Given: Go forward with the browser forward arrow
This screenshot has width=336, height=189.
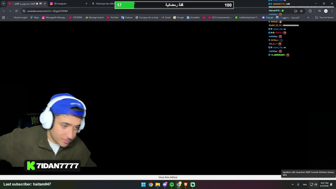Looking at the screenshot, I should [x=10, y=11].
